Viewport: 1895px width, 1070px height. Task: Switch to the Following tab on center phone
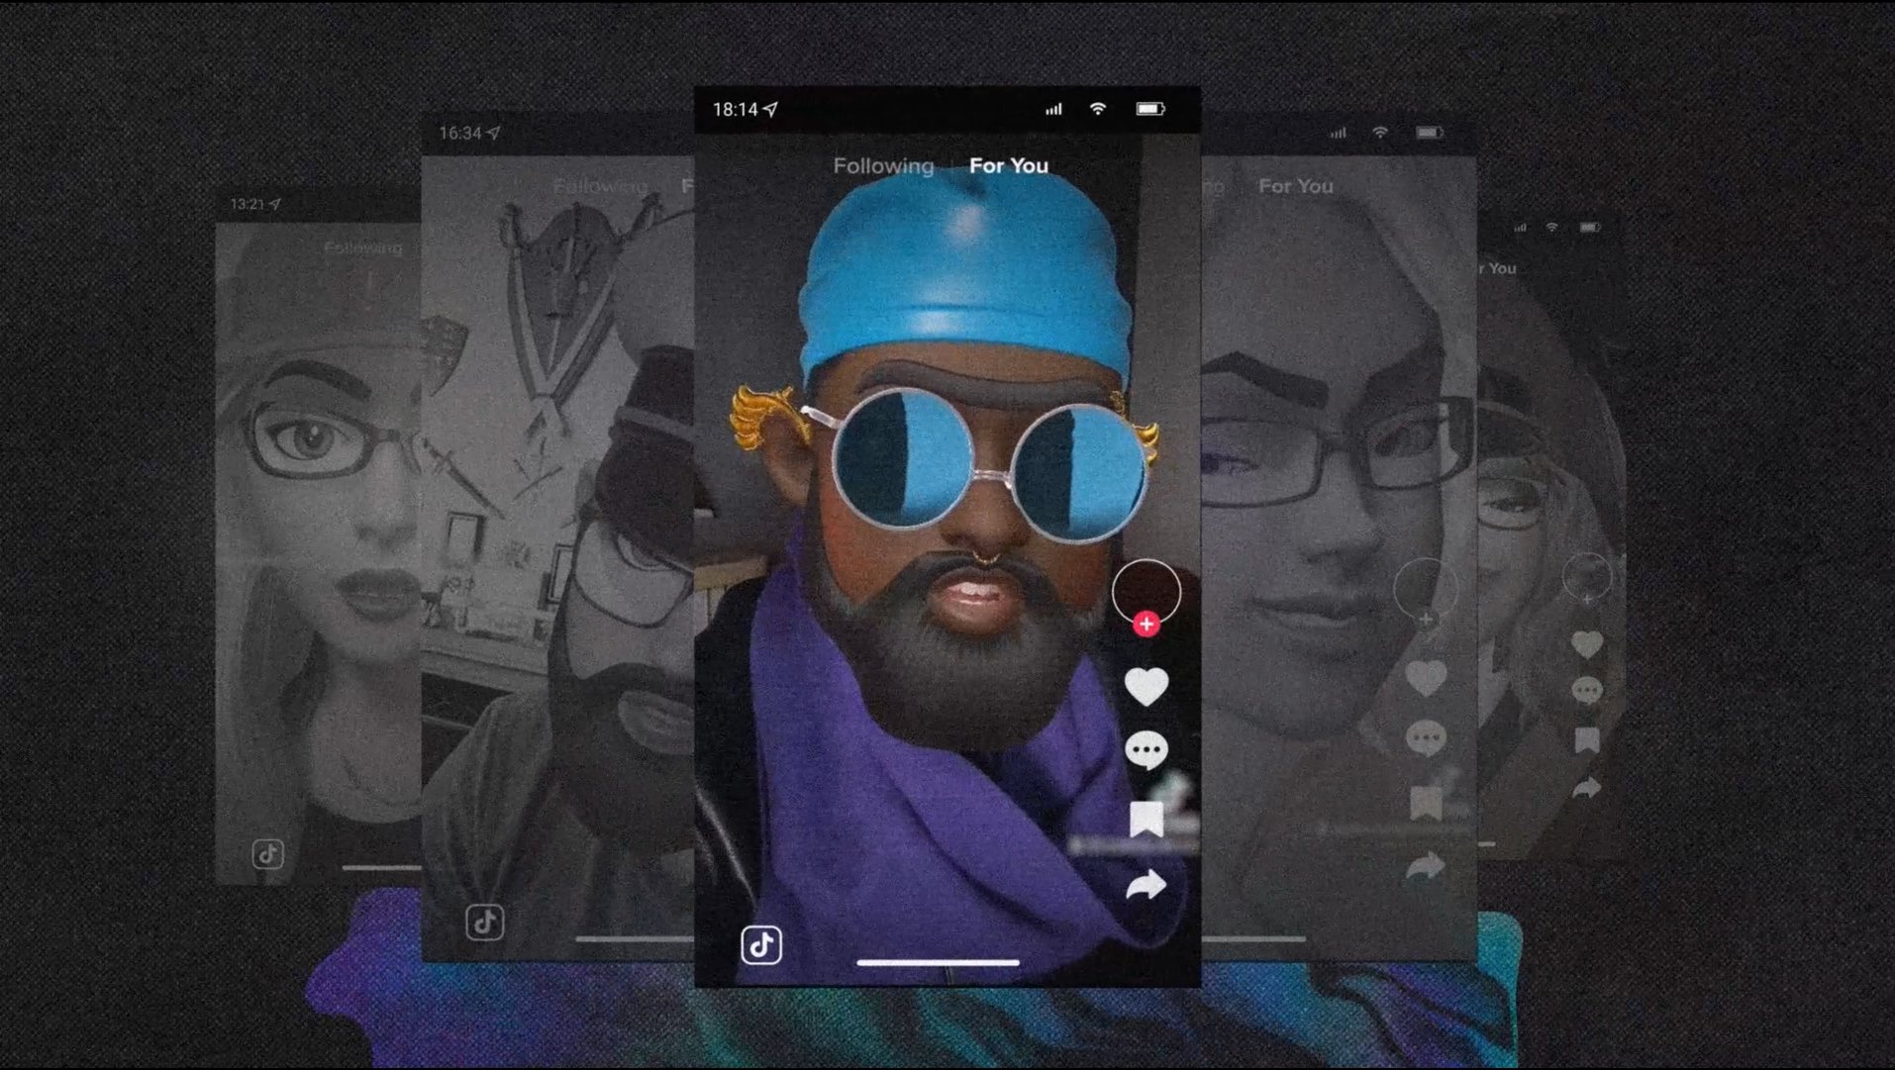point(883,166)
